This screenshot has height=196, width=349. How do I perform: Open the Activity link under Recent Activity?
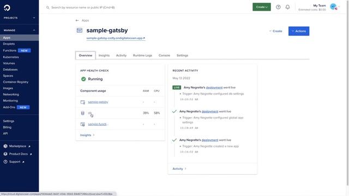coord(179,169)
